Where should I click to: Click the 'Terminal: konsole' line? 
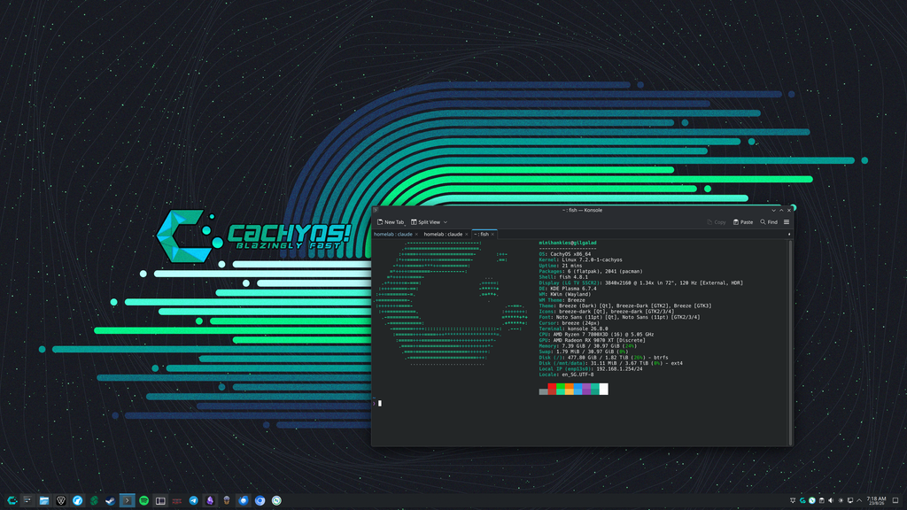pyautogui.click(x=573, y=329)
